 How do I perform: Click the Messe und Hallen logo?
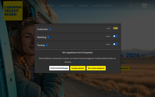146,6
